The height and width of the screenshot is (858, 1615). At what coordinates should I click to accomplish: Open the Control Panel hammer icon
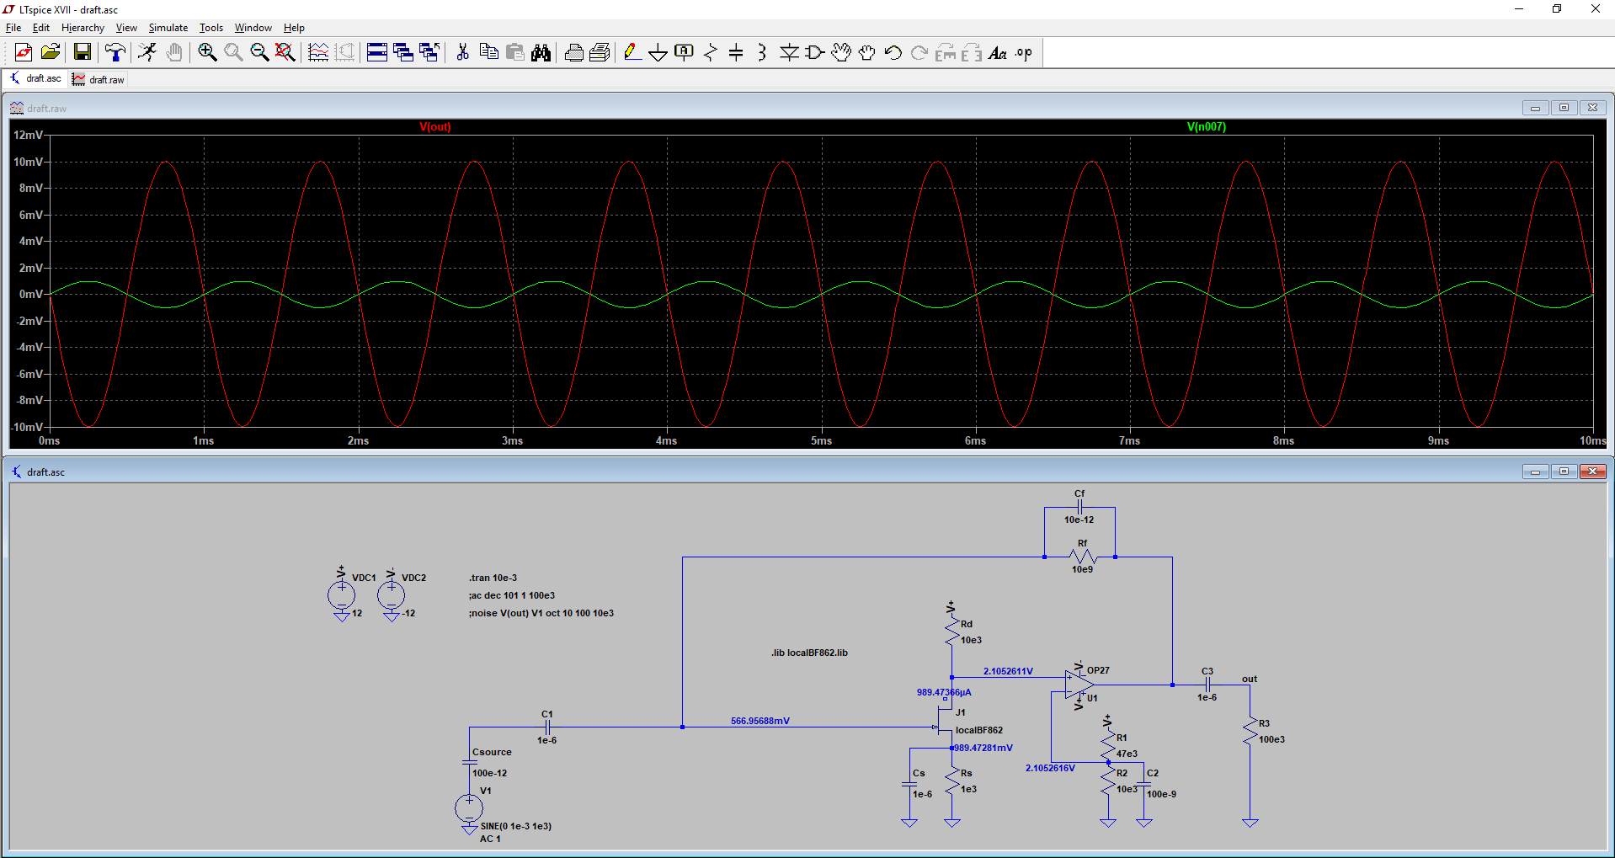[x=115, y=52]
